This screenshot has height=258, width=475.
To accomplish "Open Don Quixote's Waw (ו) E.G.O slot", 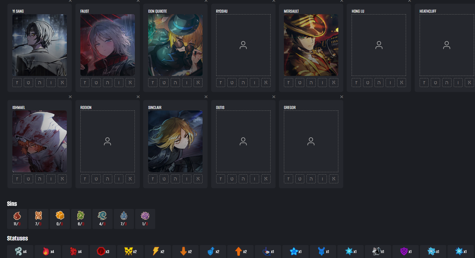I will pyautogui.click(x=187, y=83).
